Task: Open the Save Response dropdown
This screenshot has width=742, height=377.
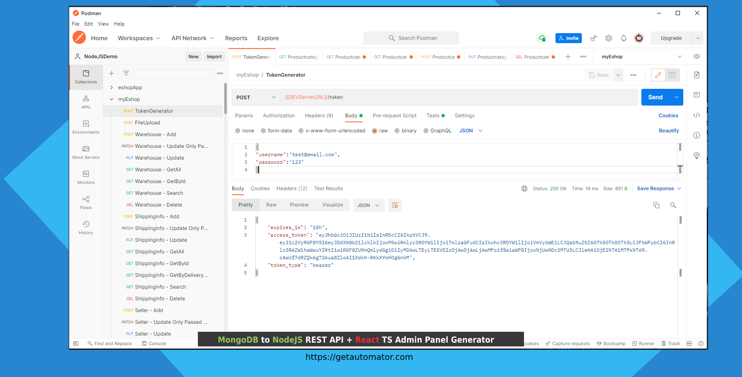Action: tap(659, 188)
